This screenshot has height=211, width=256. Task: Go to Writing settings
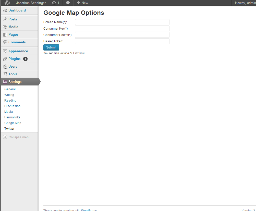(9, 95)
